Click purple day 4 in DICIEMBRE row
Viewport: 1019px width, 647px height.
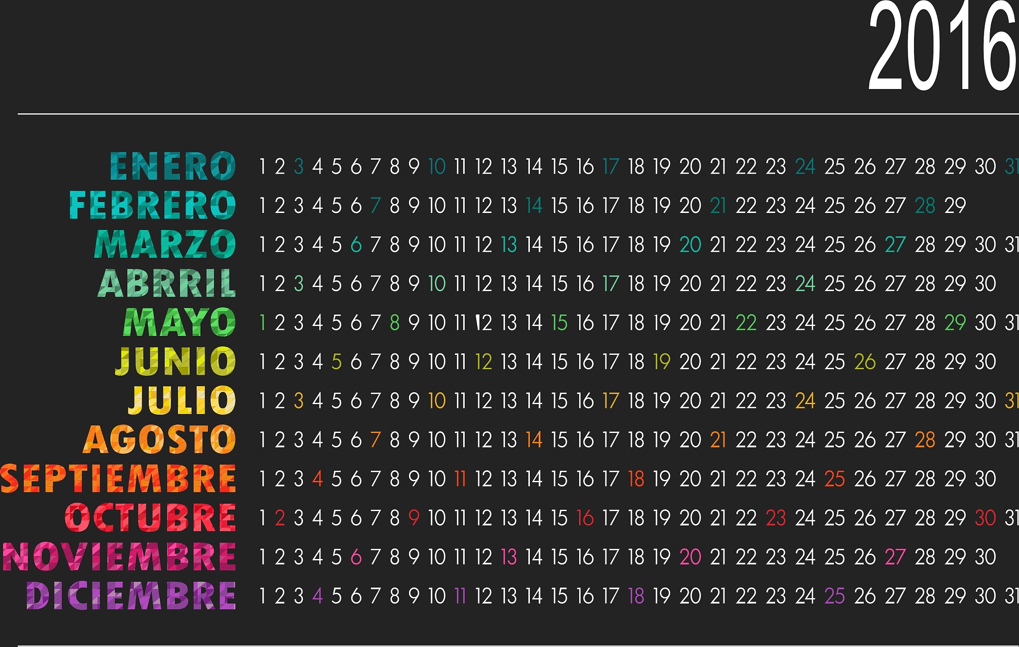317,596
